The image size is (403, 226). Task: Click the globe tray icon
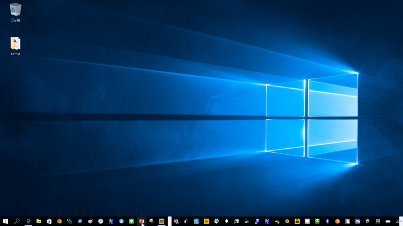216,221
